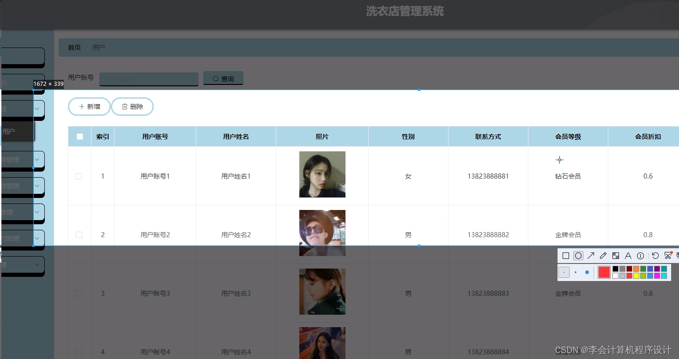Viewport: 679px width, 359px height.
Task: Check the checkbox for 用户账号2 row
Action: coord(79,234)
